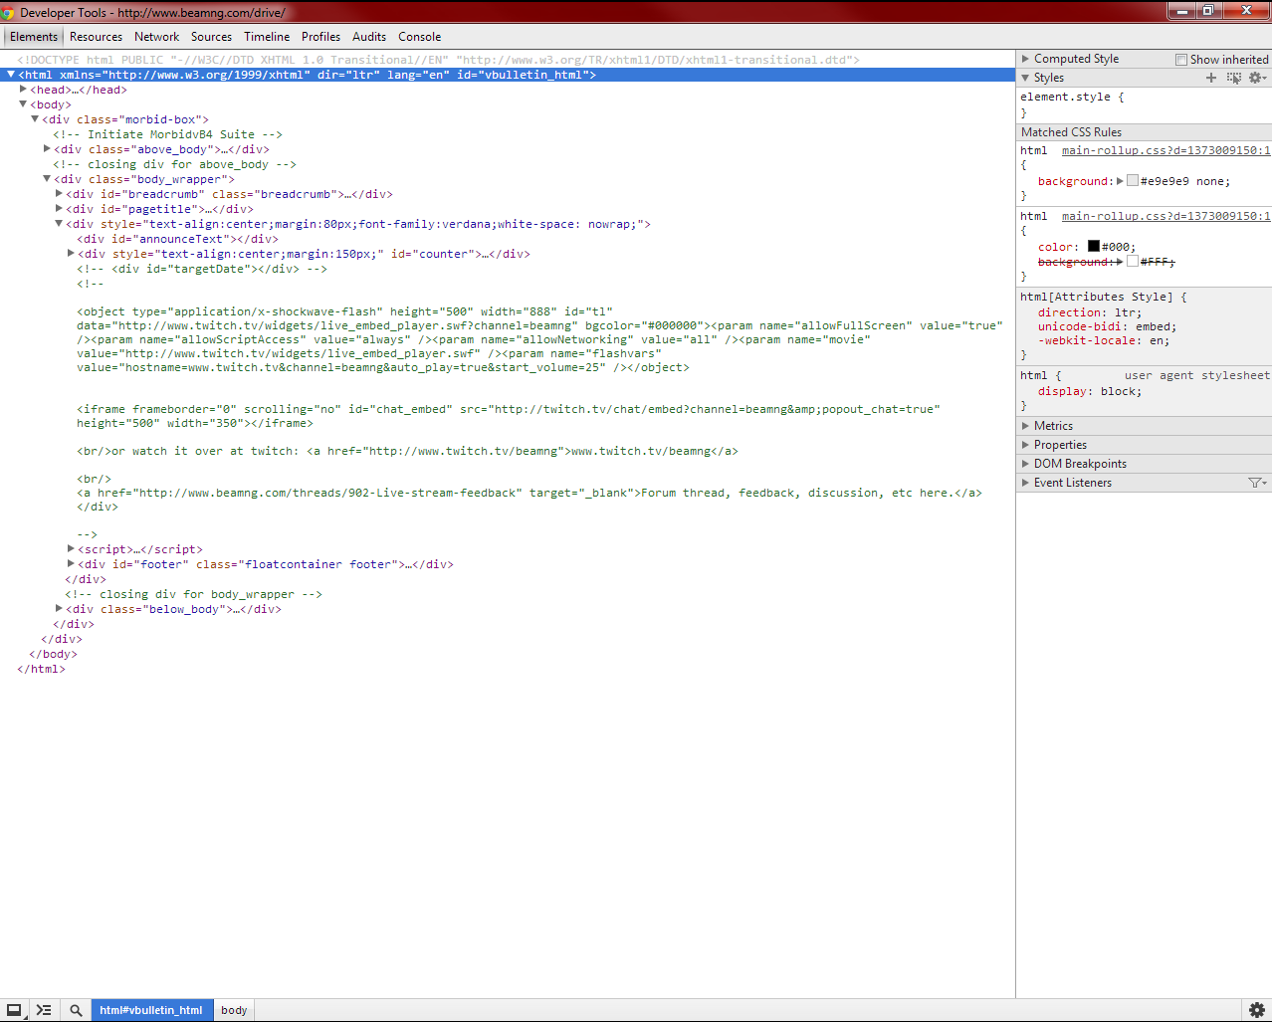Image resolution: width=1272 pixels, height=1022 pixels.
Task: Toggle element state selector icon in Styles
Action: pos(1234,78)
